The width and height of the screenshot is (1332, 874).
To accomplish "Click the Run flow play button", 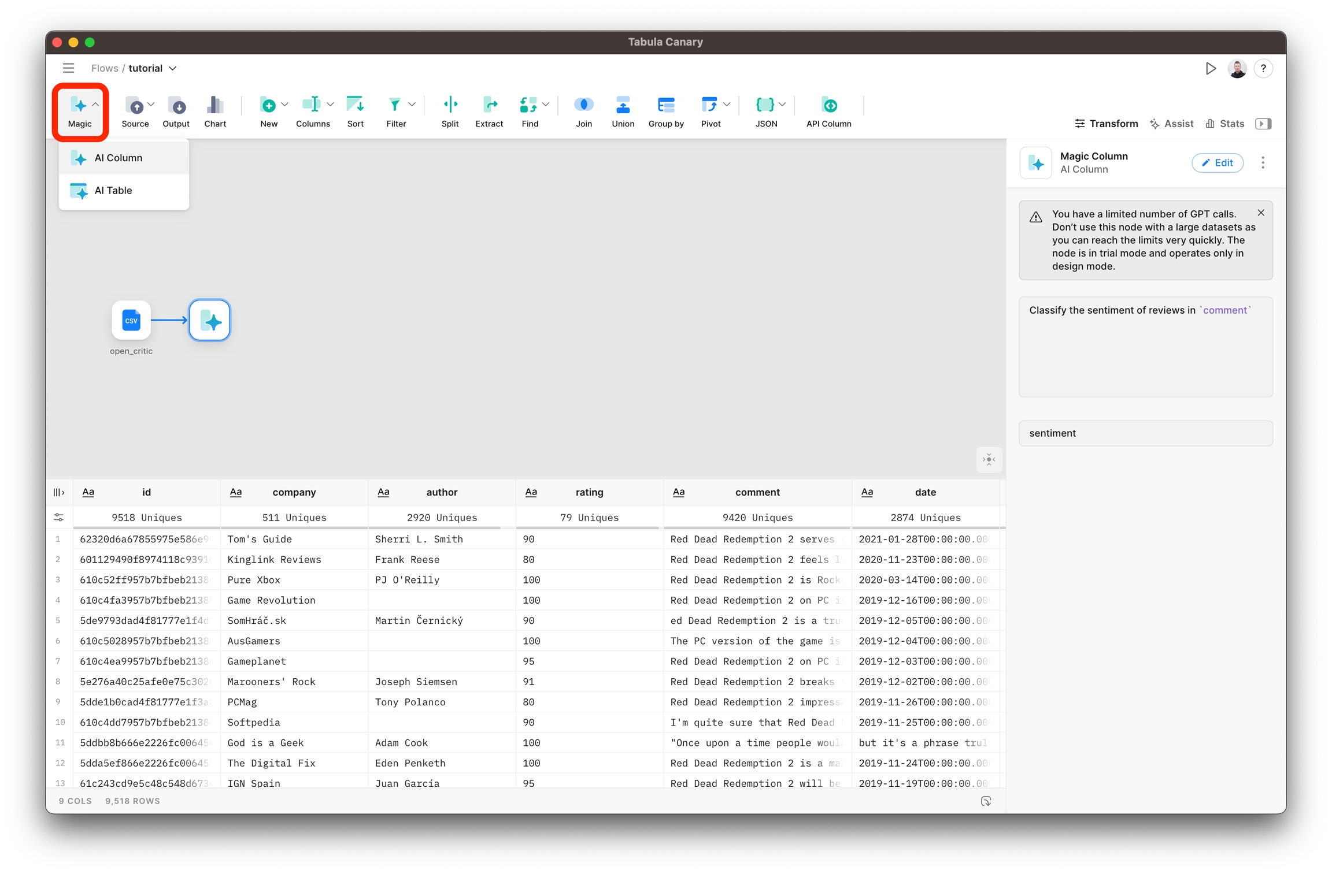I will pos(1210,69).
